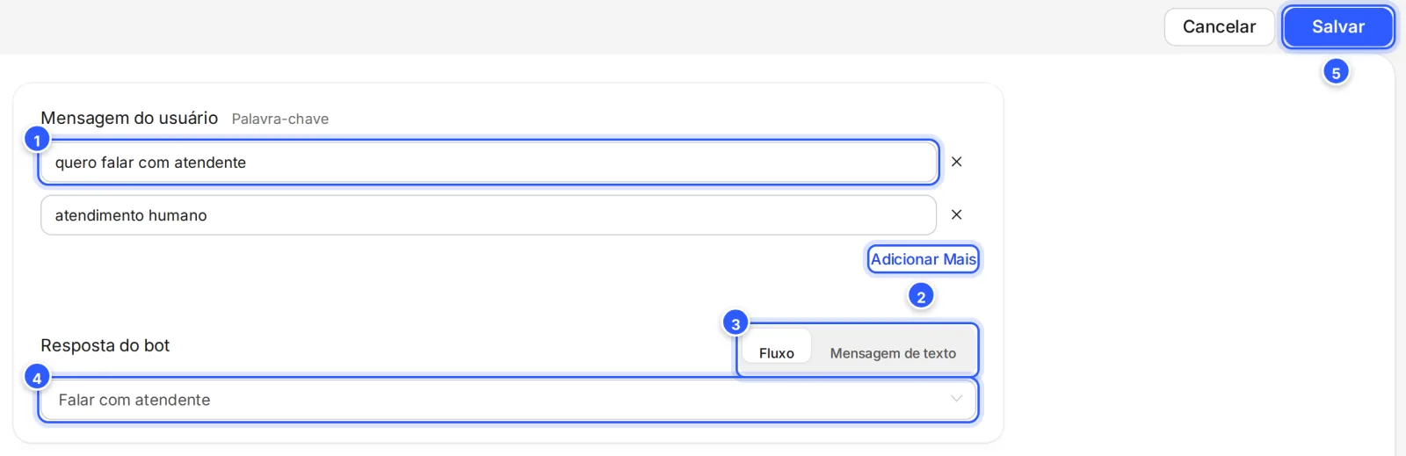
Task: Focus the "atendimento humano" input field
Action: [x=489, y=215]
